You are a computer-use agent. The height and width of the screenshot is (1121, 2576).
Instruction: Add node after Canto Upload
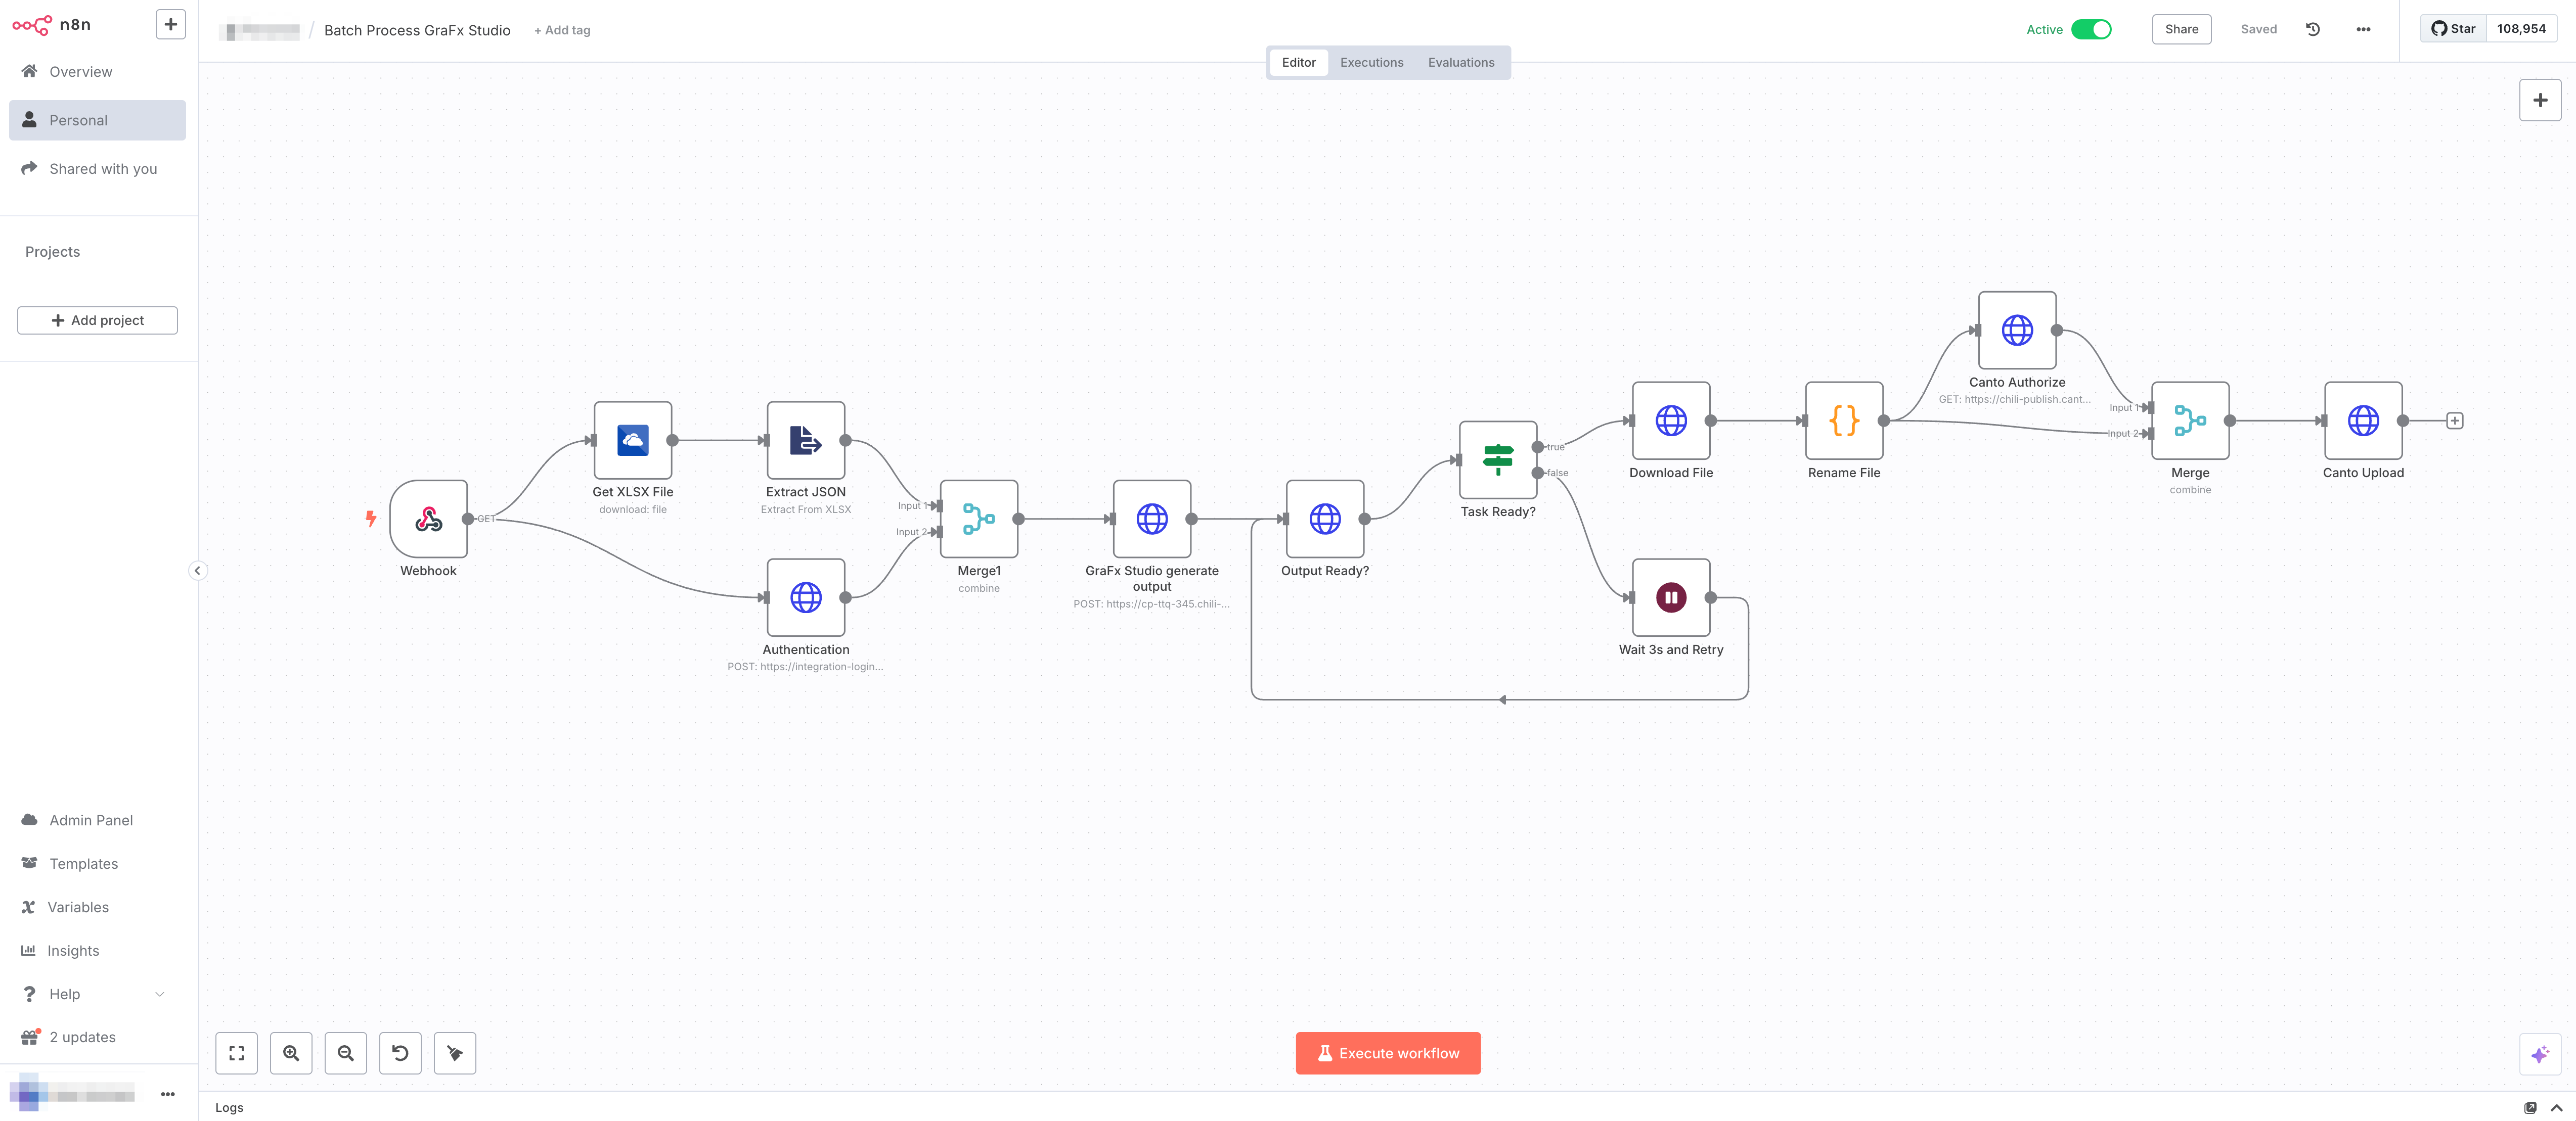pyautogui.click(x=2455, y=421)
